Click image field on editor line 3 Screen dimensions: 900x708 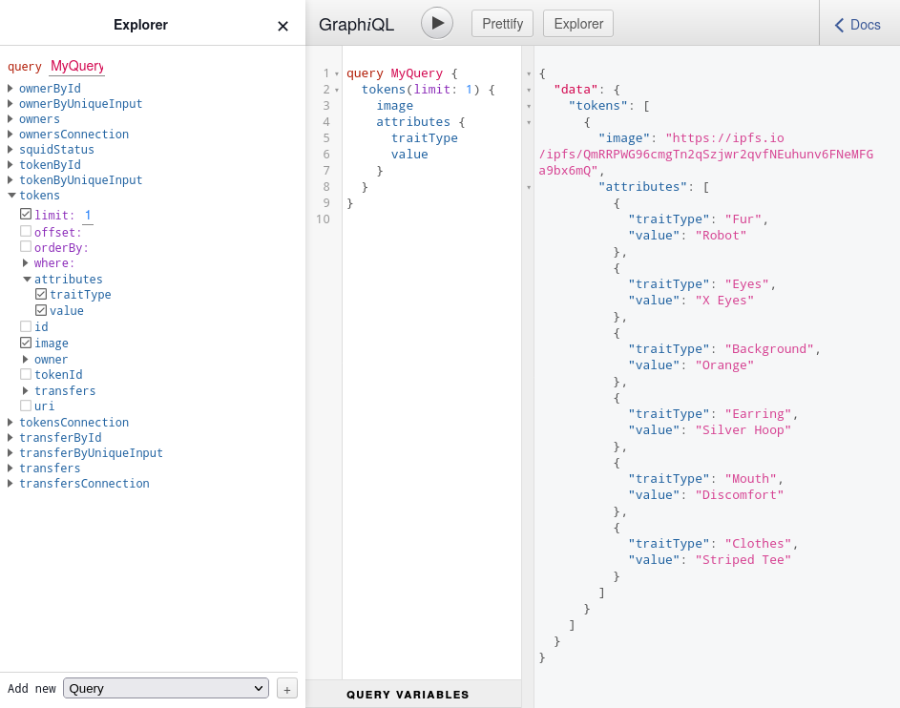tap(394, 106)
